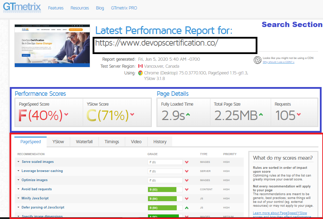The image size is (323, 219).
Task: Click the red trend arrow on Optimize images row
Action: tap(187, 180)
